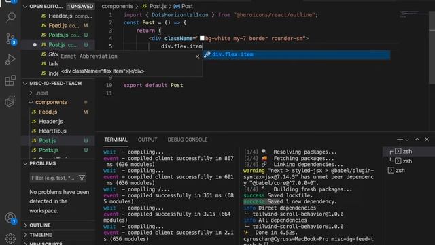The width and height of the screenshot is (435, 245).
Task: Click the components breadcrumb
Action: (117, 6)
